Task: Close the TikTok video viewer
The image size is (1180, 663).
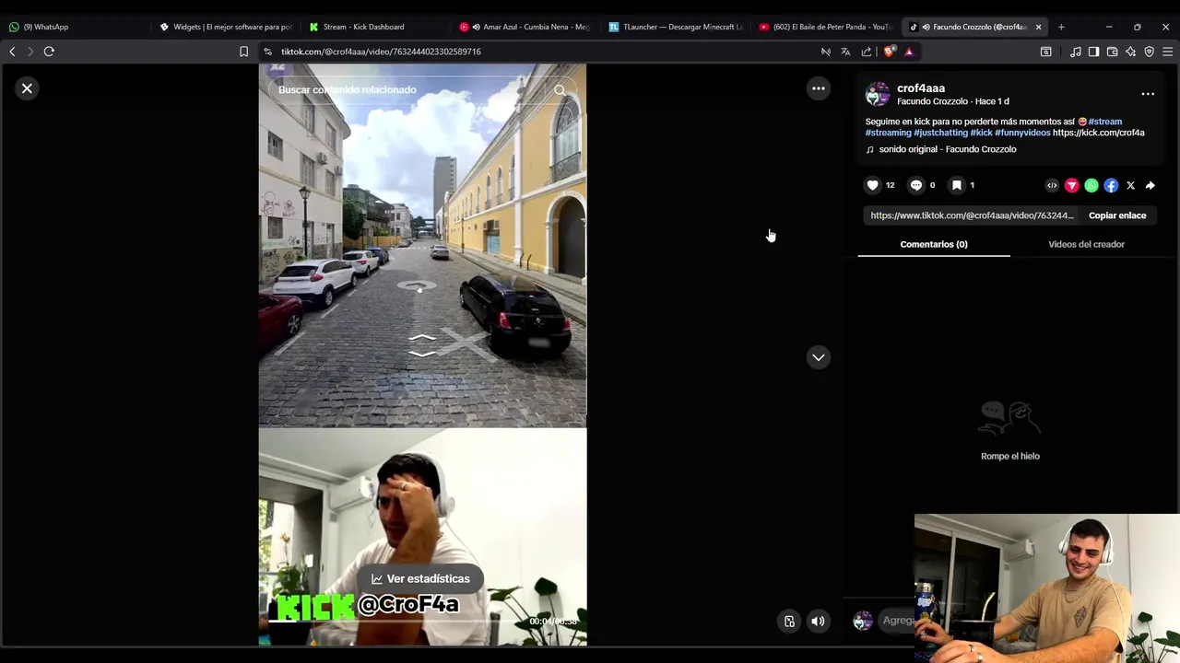Action: pos(27,88)
